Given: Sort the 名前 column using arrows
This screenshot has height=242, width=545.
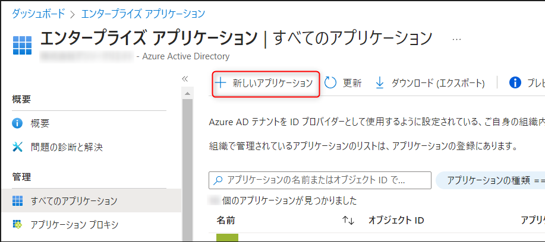Looking at the screenshot, I should [x=348, y=221].
